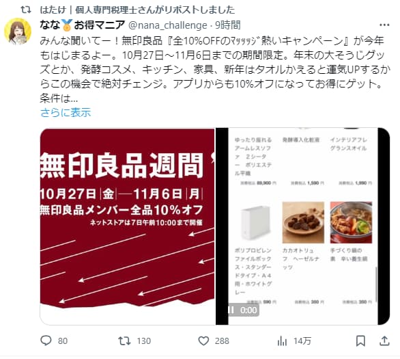Image resolution: width=400 pixels, height=359 pixels.
Task: Open reposter はたけ個人専門税理士 profile link
Action: click(137, 10)
